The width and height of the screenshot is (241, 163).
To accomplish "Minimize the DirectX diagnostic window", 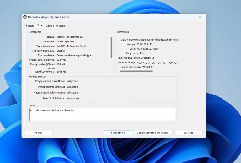I will tap(178, 17).
